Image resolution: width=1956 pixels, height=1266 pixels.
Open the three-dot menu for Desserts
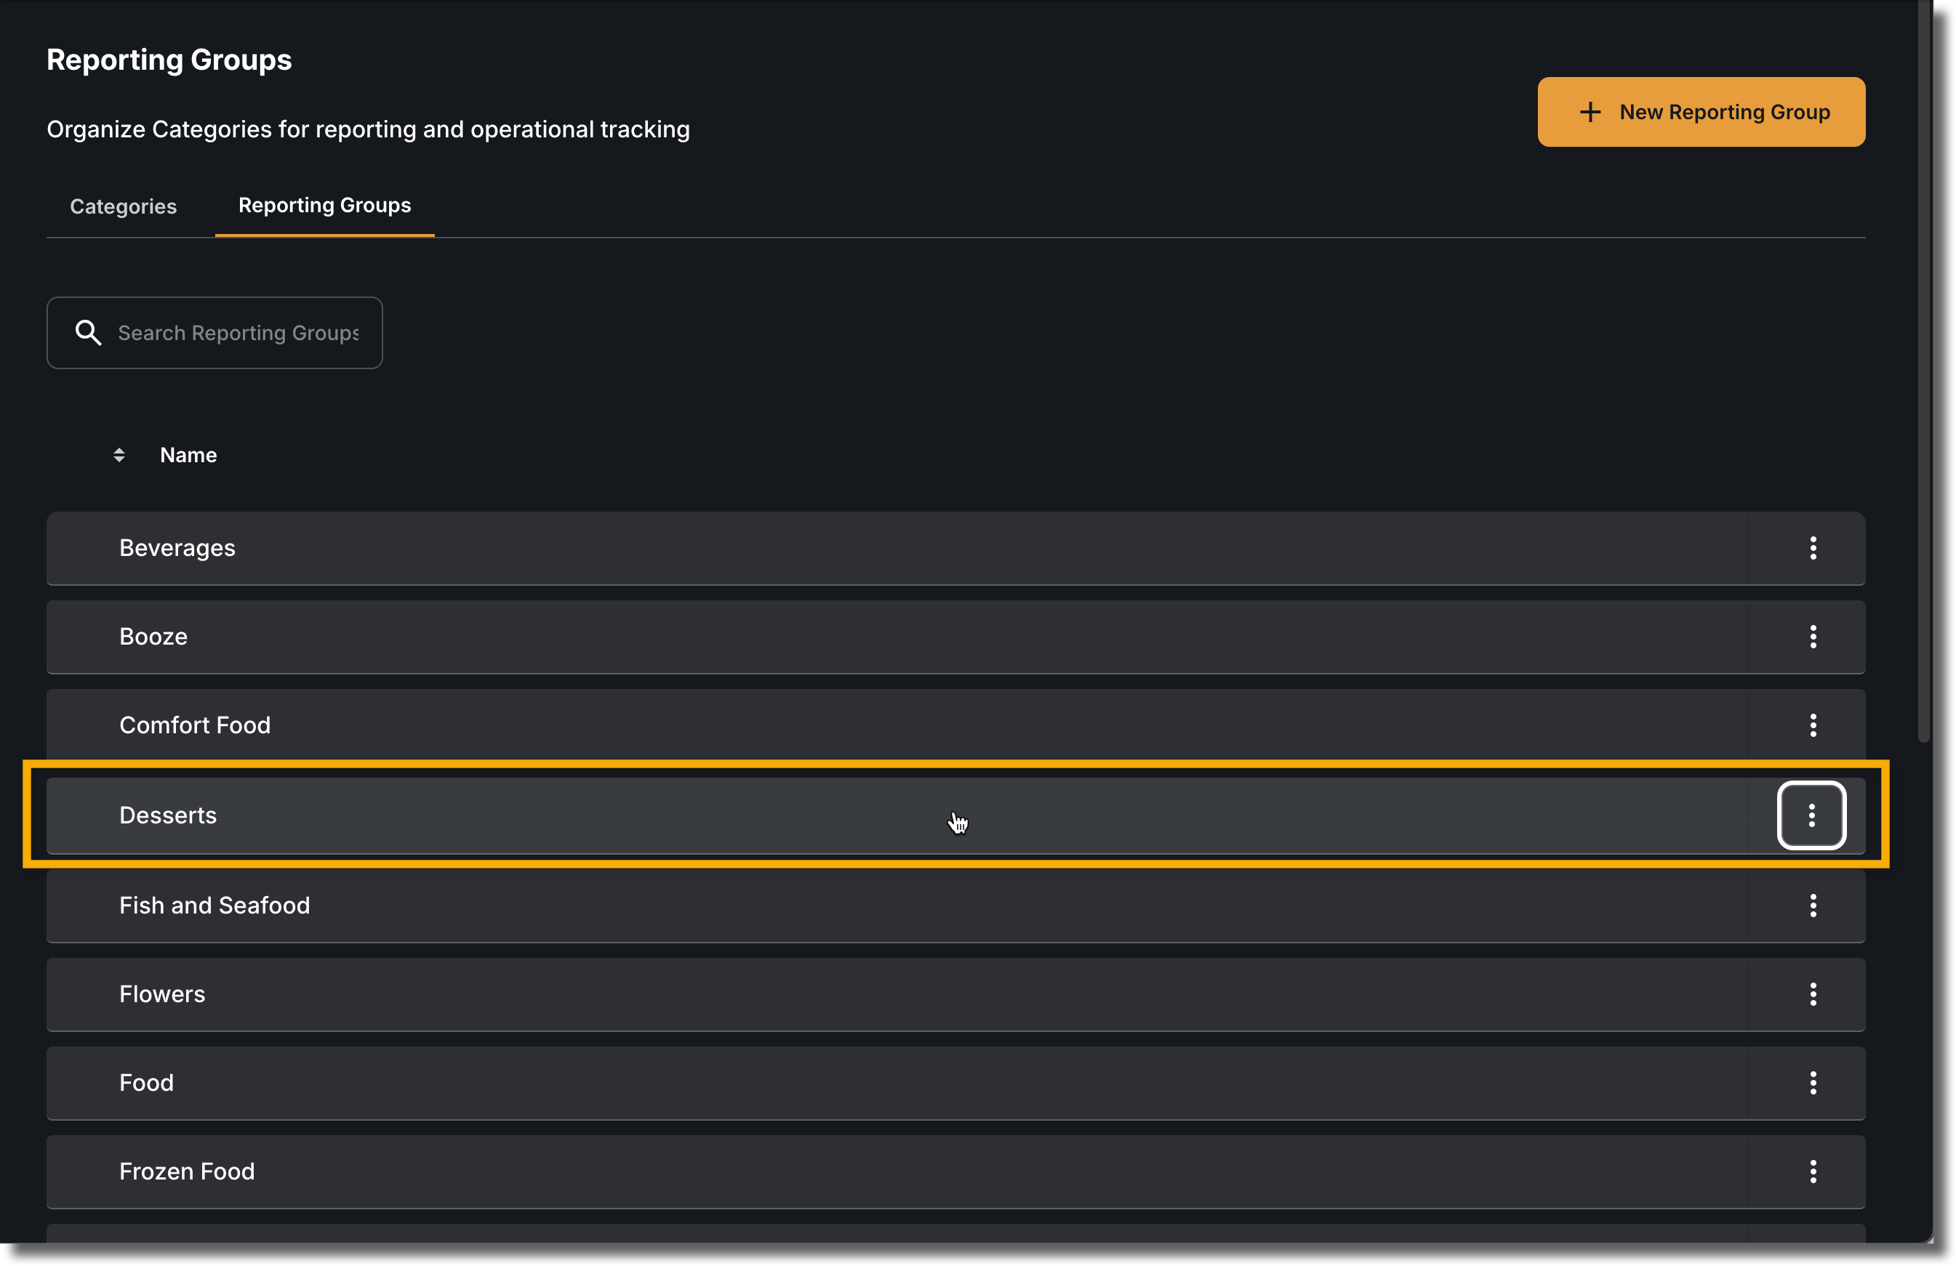(1811, 815)
